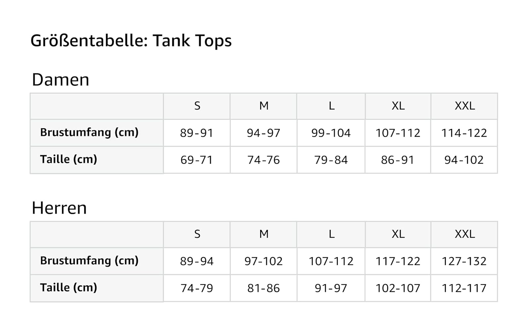Select the Damen Taille value 74-76
Screen dimensions: 529x332
click(x=263, y=160)
